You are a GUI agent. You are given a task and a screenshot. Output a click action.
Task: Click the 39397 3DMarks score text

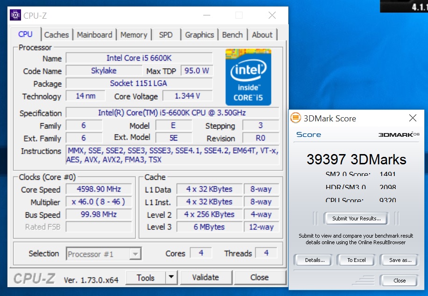pyautogui.click(x=356, y=159)
